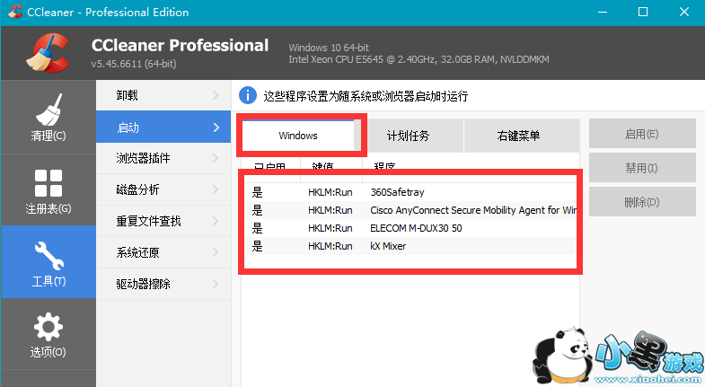Click HKLM:Run key of 360Safetray row
Image resolution: width=705 pixels, height=387 pixels.
pos(330,192)
